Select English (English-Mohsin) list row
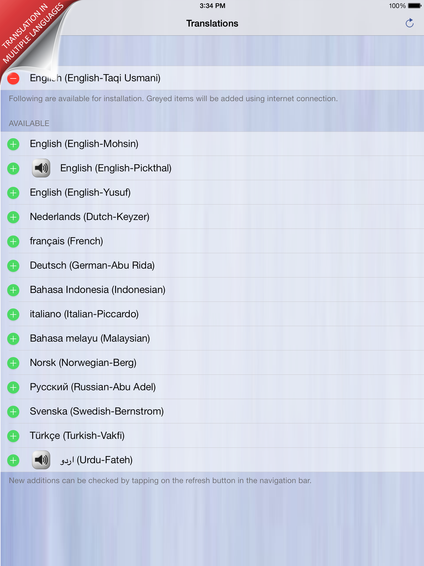This screenshot has width=424, height=566. [x=212, y=144]
